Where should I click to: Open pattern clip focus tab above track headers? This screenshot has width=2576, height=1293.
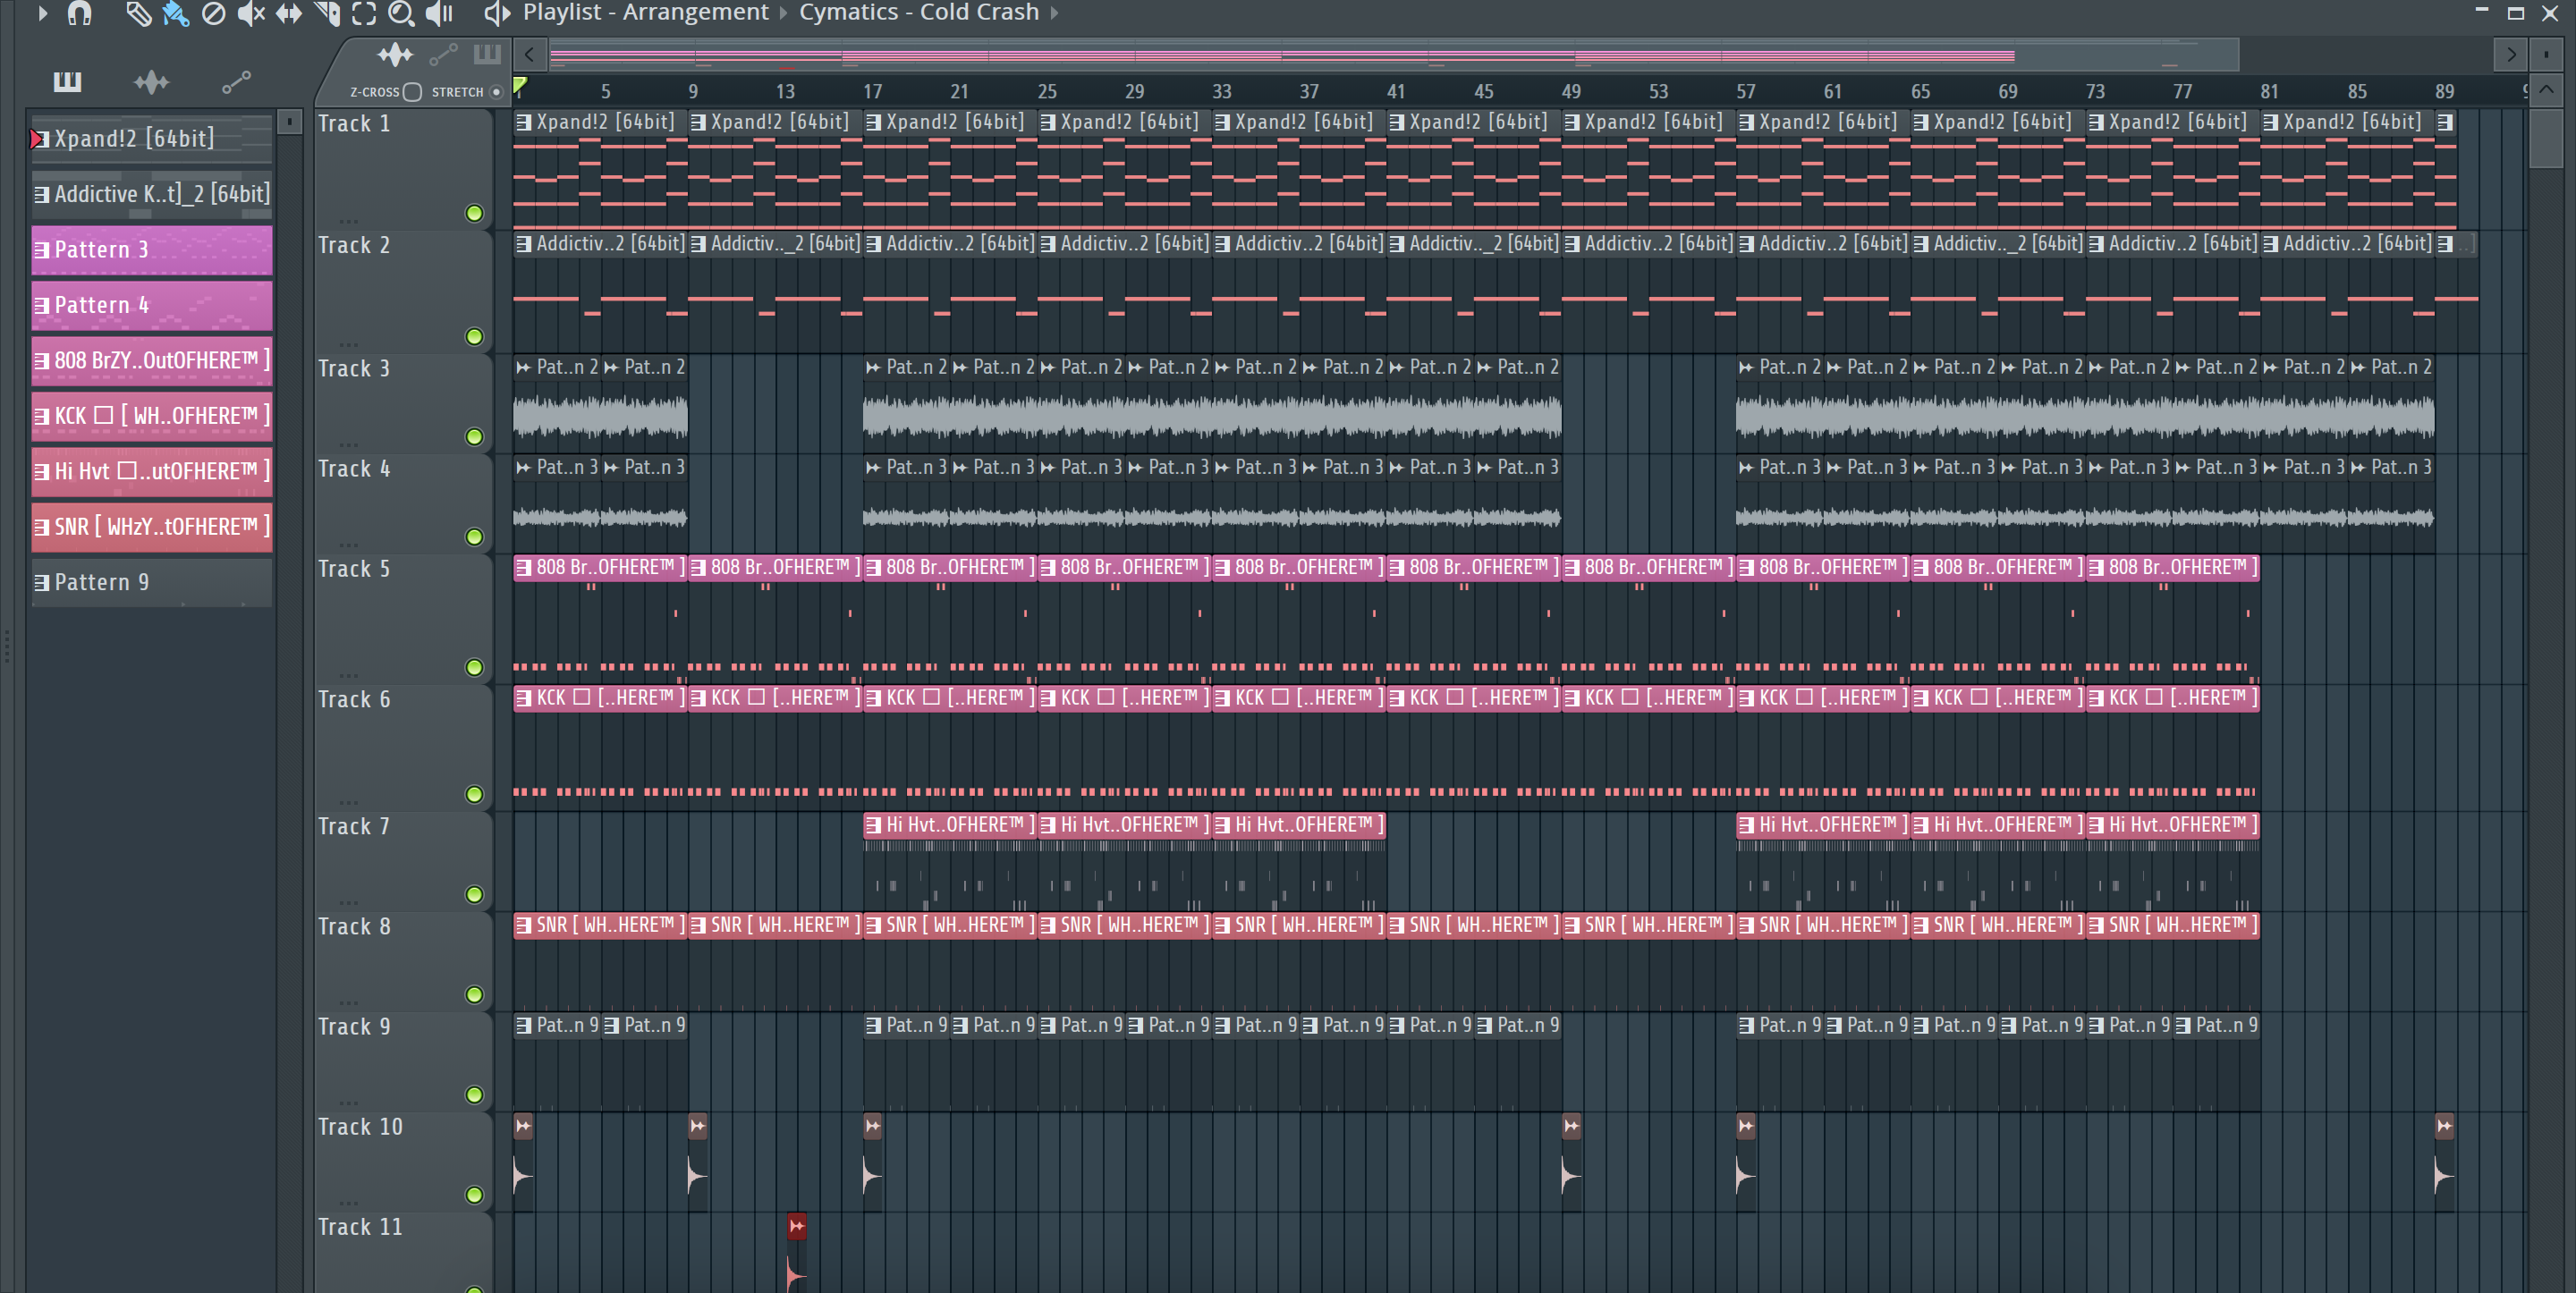487,54
